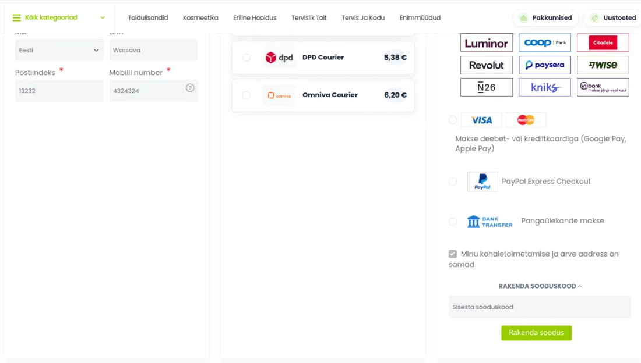Open the Uustooted button

point(613,17)
